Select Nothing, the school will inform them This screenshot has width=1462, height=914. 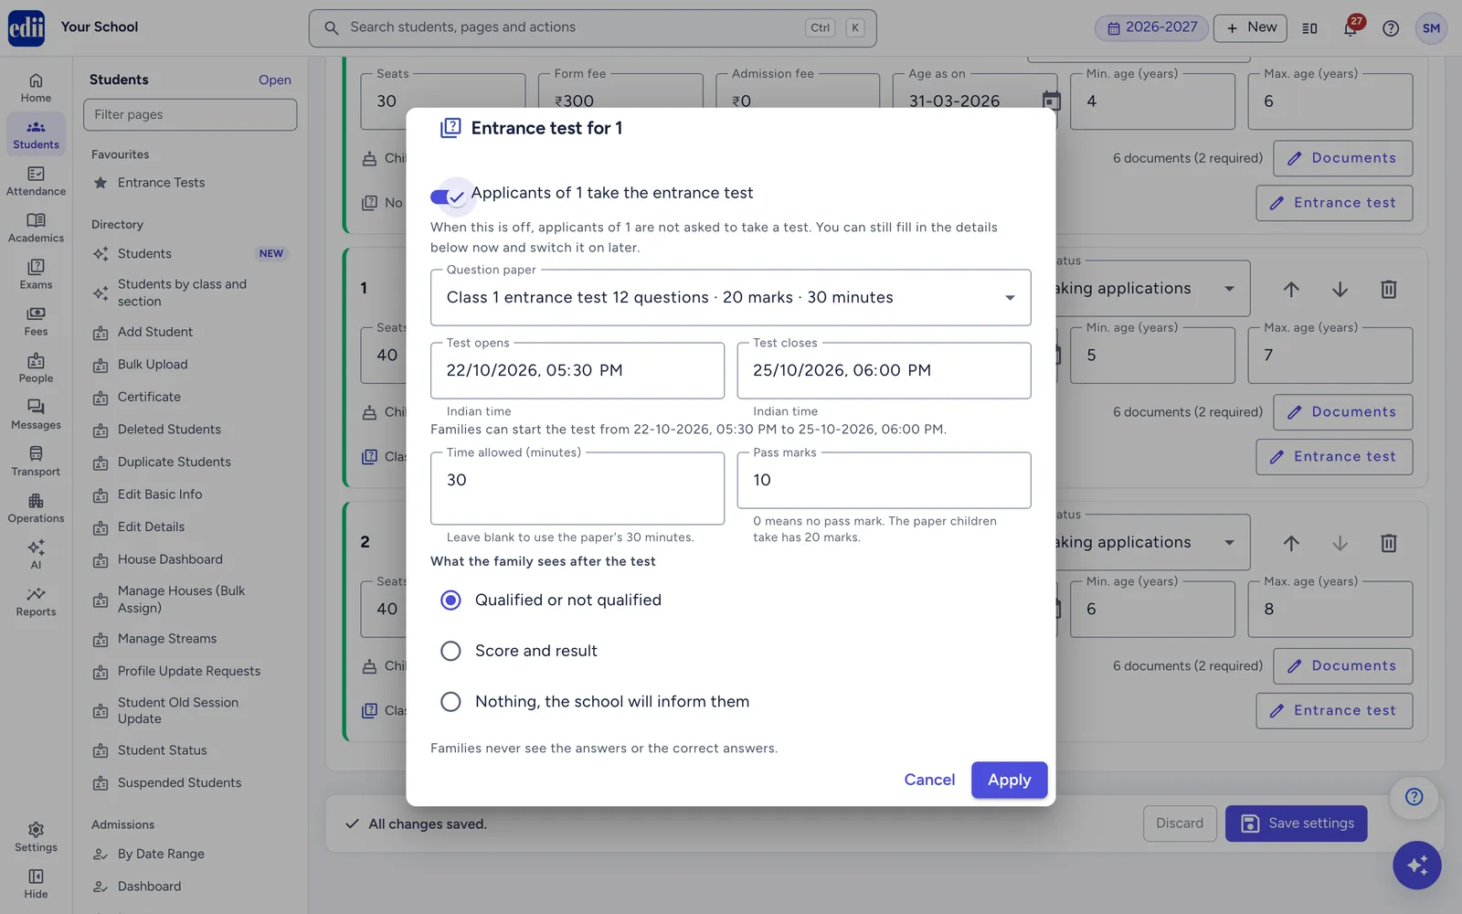click(x=450, y=701)
